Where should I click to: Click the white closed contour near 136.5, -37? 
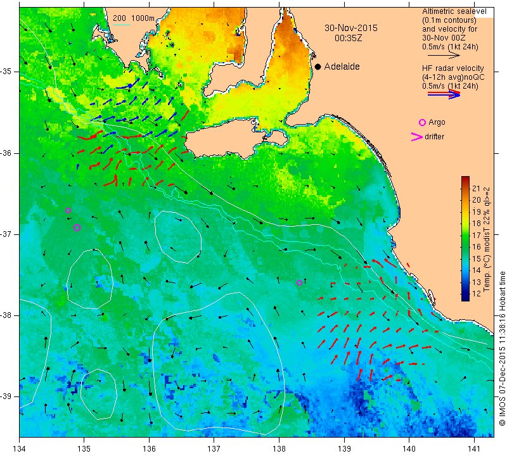tap(178, 237)
